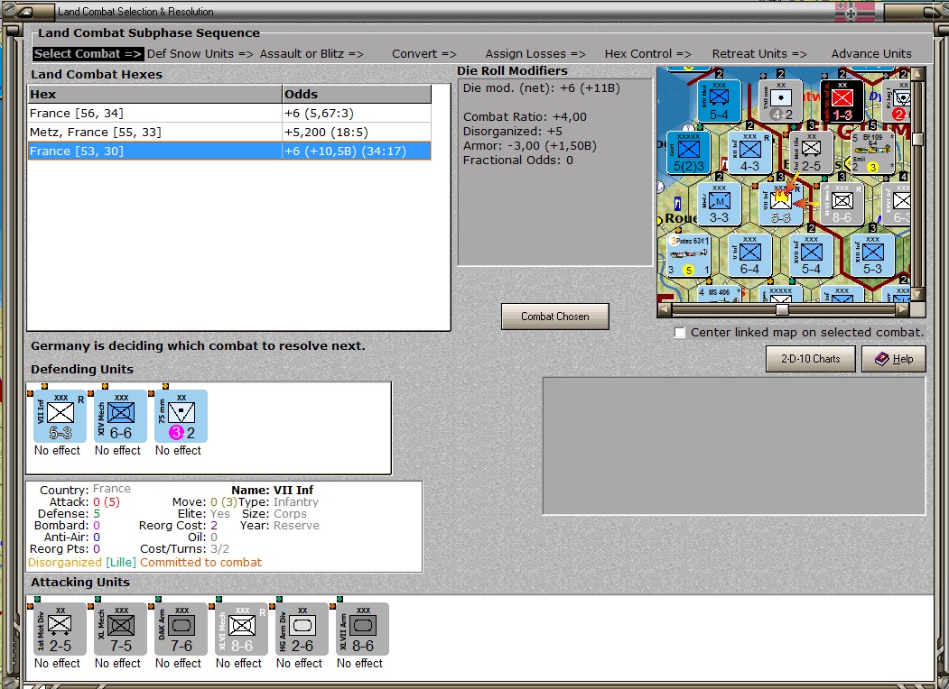Click the Odds column header
The width and height of the screenshot is (949, 689).
coord(357,95)
